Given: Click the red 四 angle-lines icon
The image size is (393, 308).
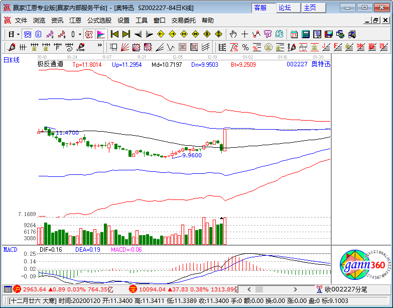Looking at the screenshot, I should click(x=384, y=47).
